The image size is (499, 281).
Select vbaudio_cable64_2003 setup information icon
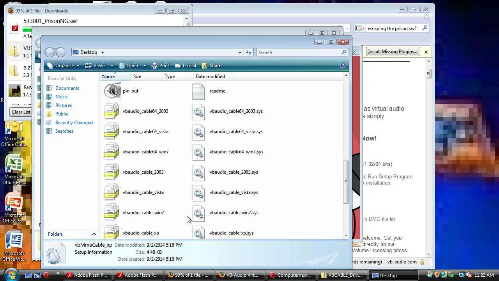coord(111,111)
